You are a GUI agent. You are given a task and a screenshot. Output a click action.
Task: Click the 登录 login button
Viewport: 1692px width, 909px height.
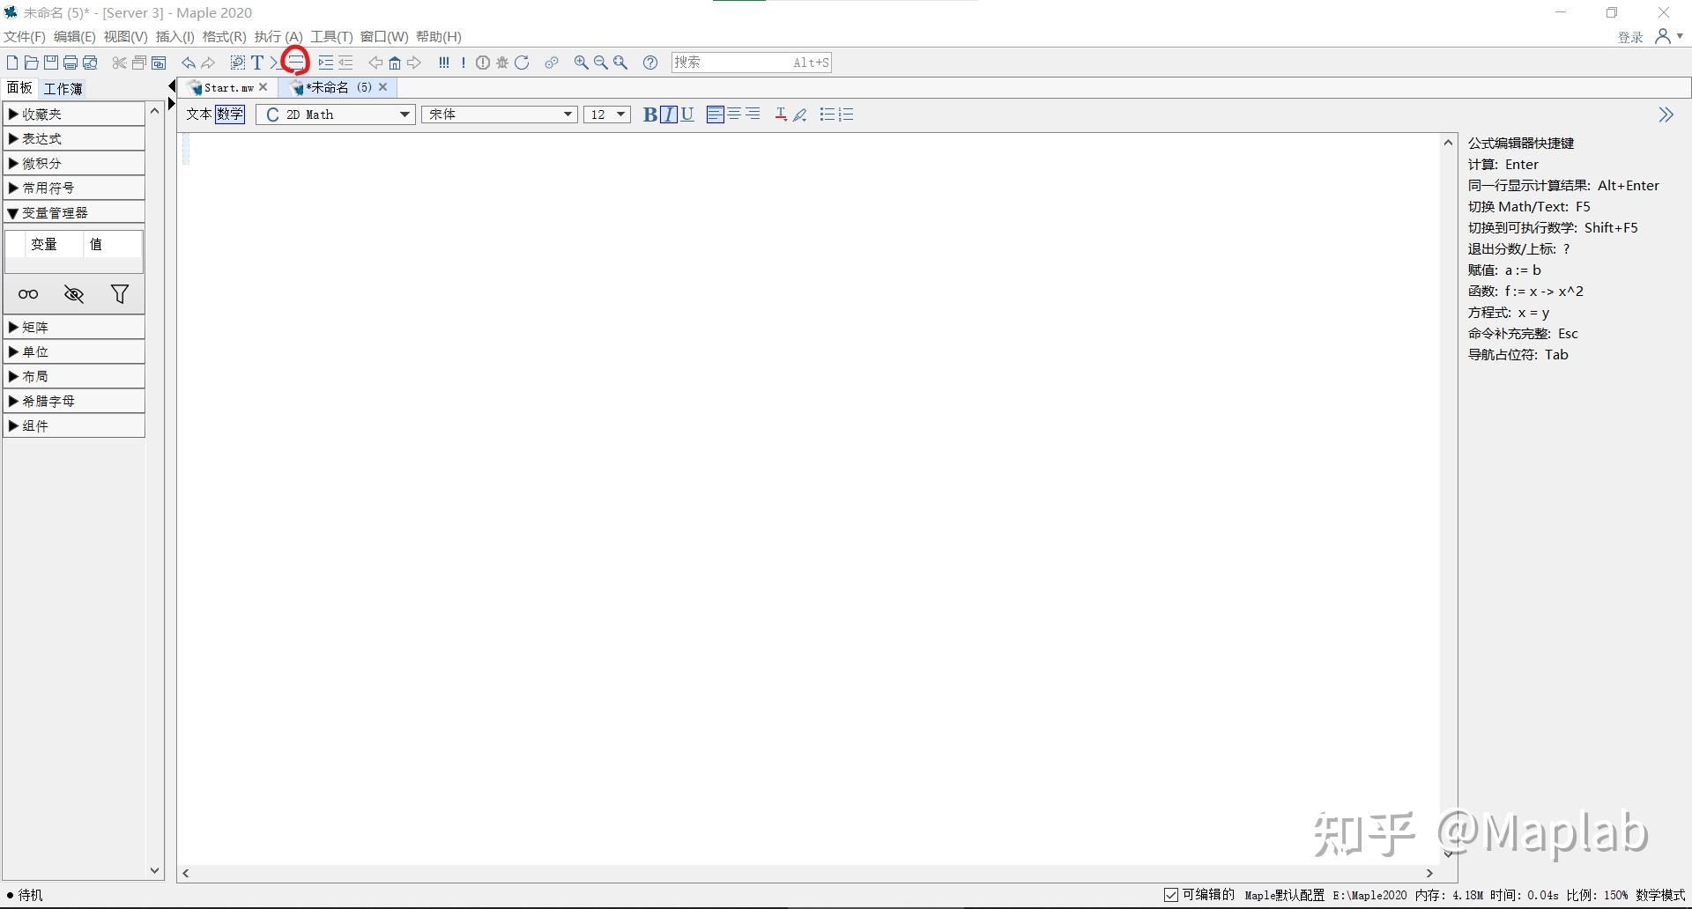[1630, 37]
